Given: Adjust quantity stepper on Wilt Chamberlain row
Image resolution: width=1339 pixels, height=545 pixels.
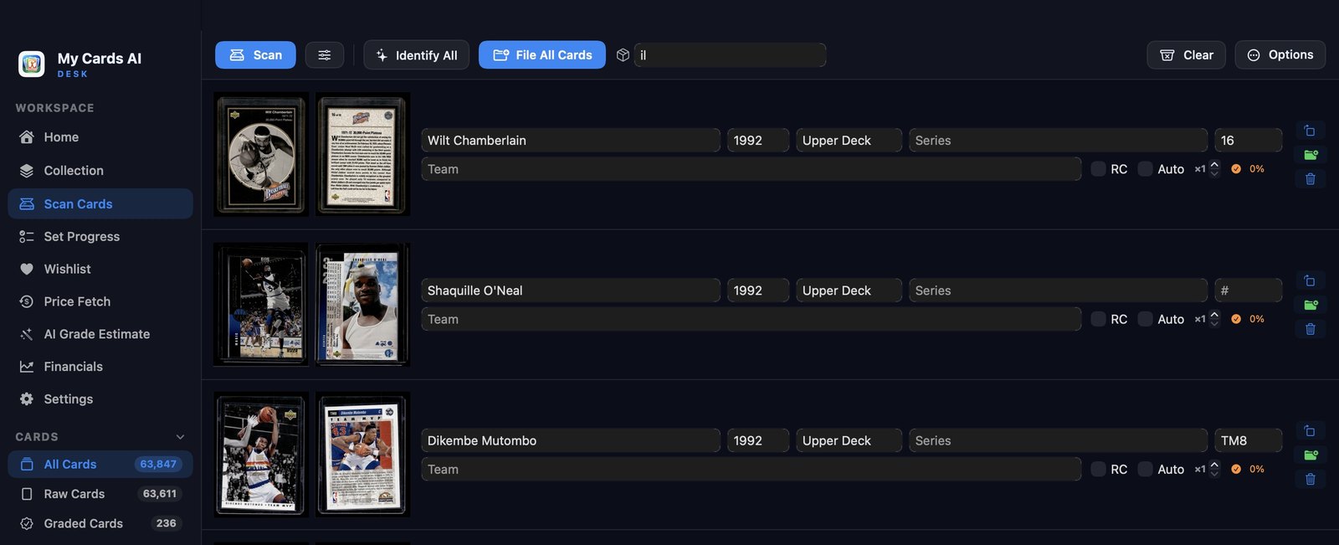Looking at the screenshot, I should 1214,169.
